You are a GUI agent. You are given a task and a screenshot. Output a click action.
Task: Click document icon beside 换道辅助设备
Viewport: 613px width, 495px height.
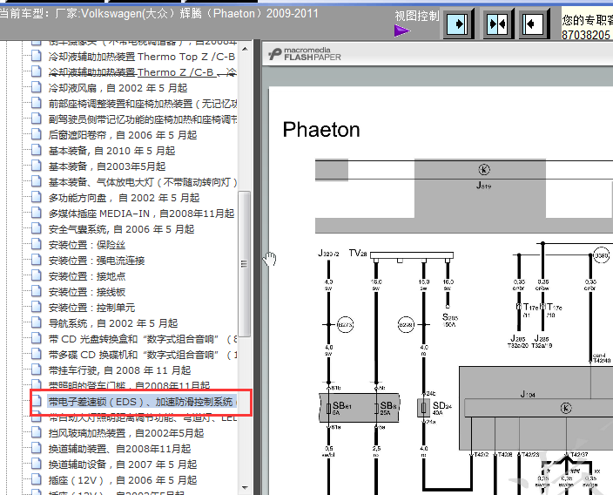(x=37, y=464)
